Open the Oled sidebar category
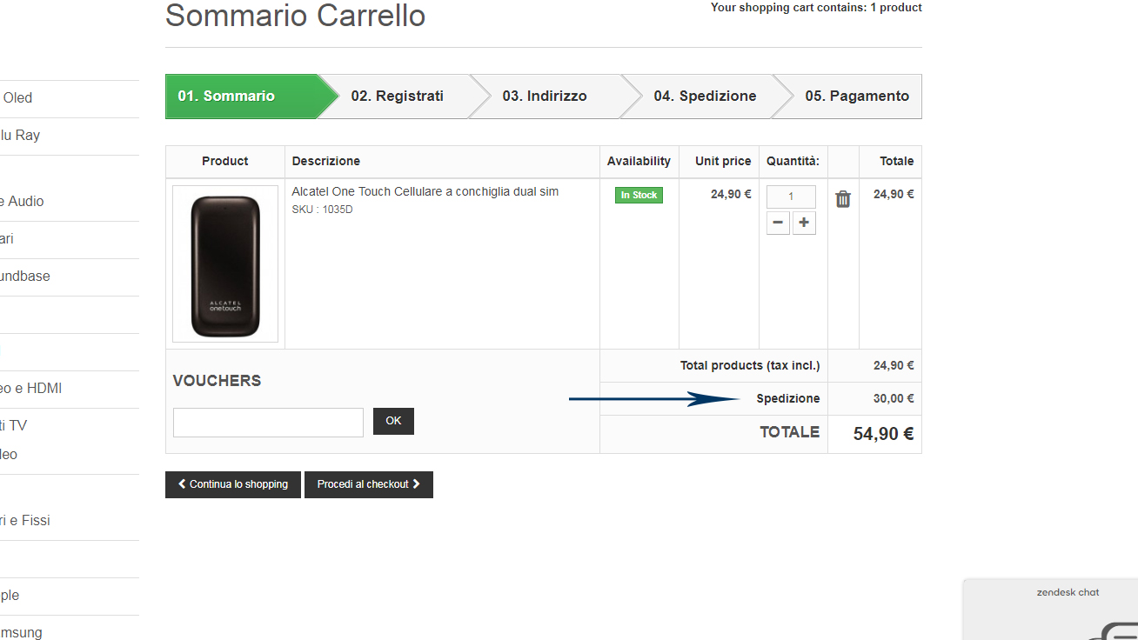This screenshot has height=640, width=1138. (17, 98)
